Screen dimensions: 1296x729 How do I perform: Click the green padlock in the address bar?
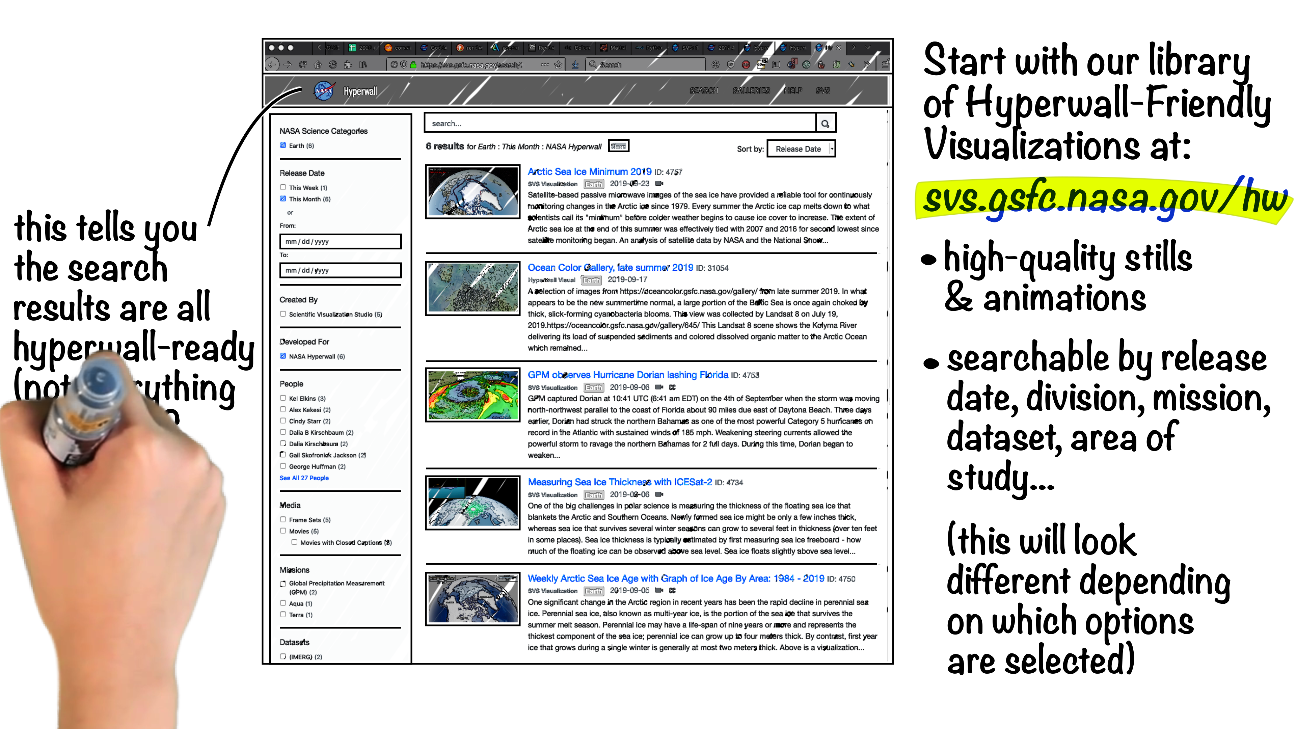point(413,64)
